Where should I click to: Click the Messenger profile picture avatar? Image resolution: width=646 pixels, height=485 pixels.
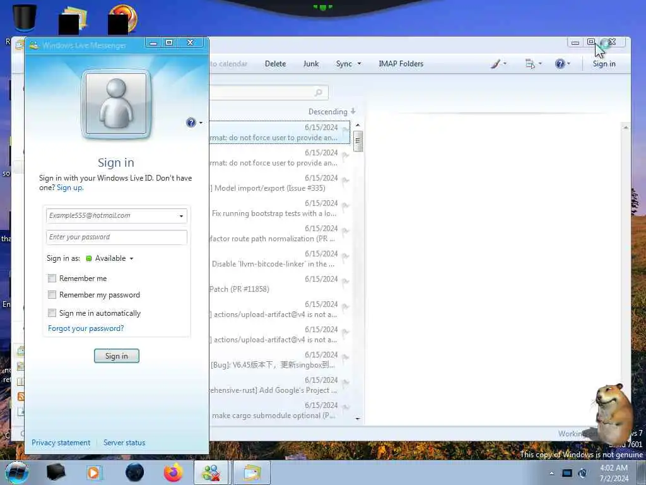116,104
